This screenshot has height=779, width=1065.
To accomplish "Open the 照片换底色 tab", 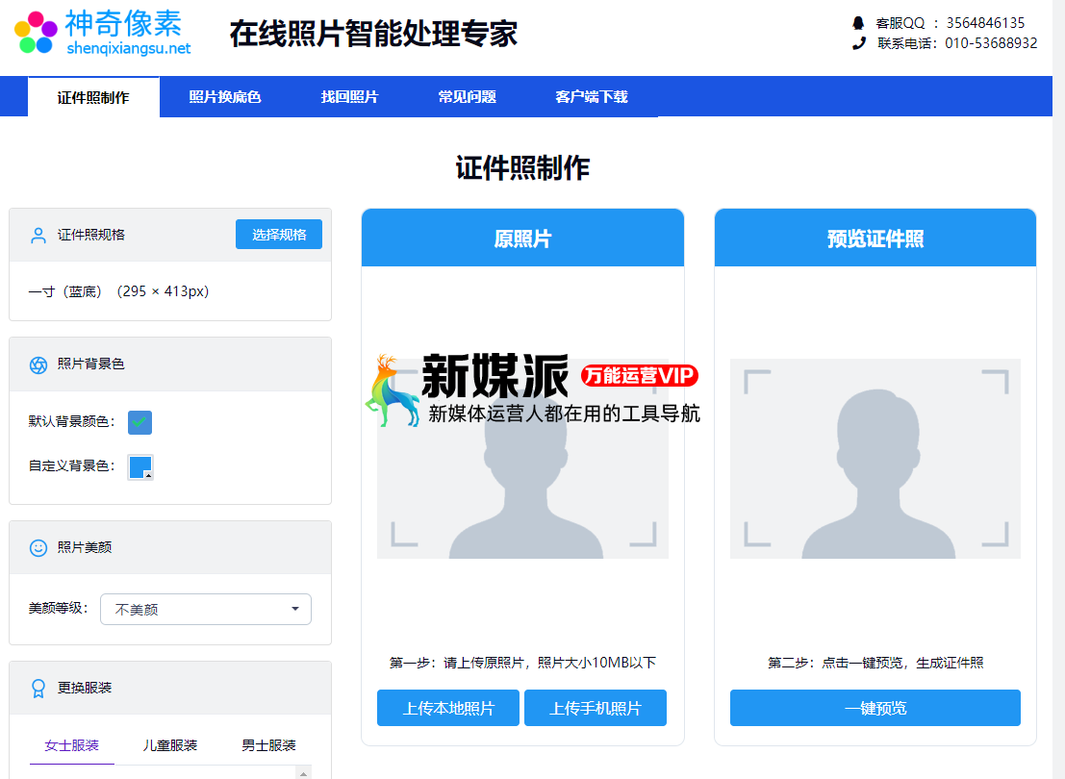I will [225, 97].
